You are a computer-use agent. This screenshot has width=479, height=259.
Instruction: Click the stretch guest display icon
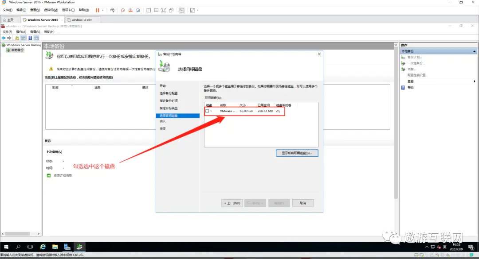click(x=192, y=10)
